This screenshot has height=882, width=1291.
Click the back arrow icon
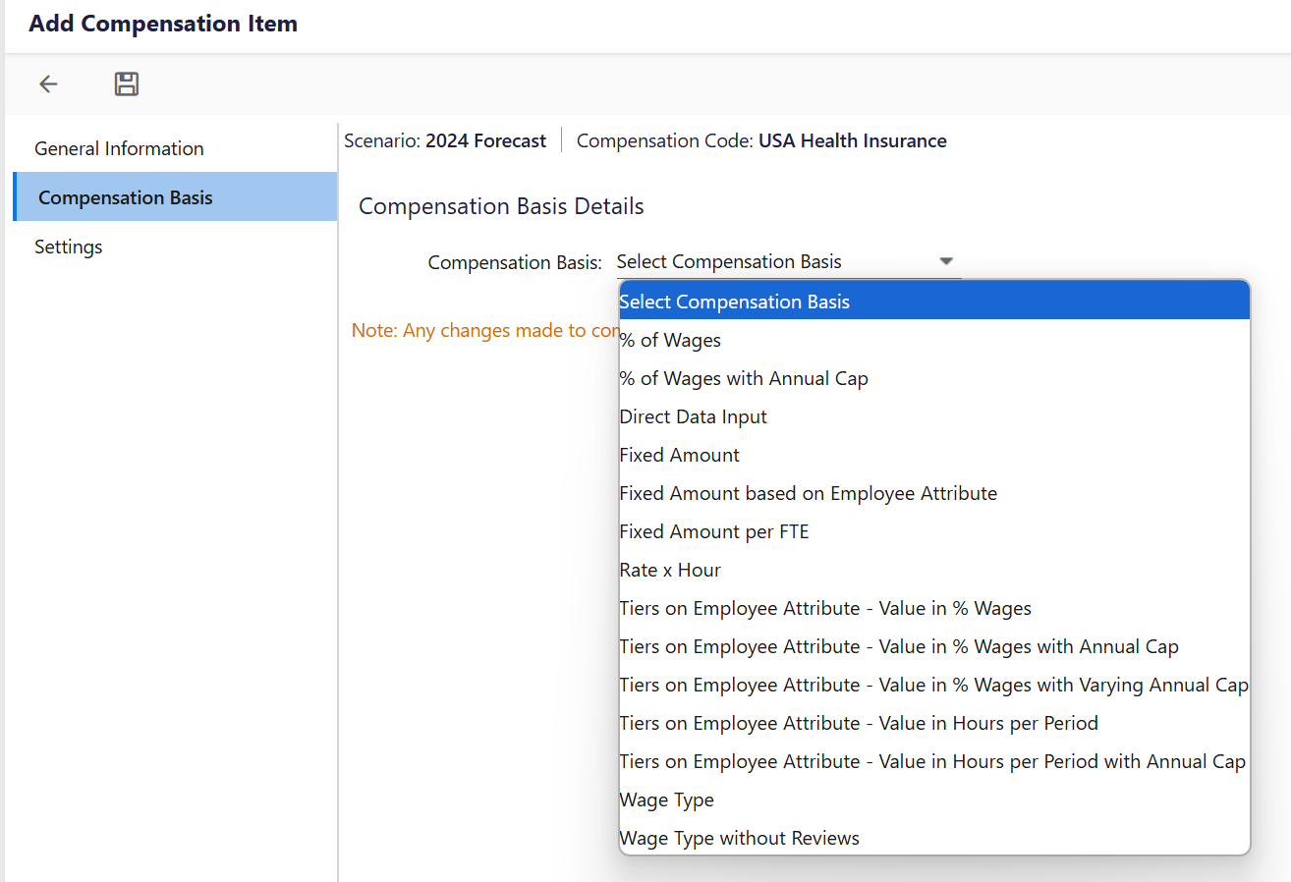48,84
